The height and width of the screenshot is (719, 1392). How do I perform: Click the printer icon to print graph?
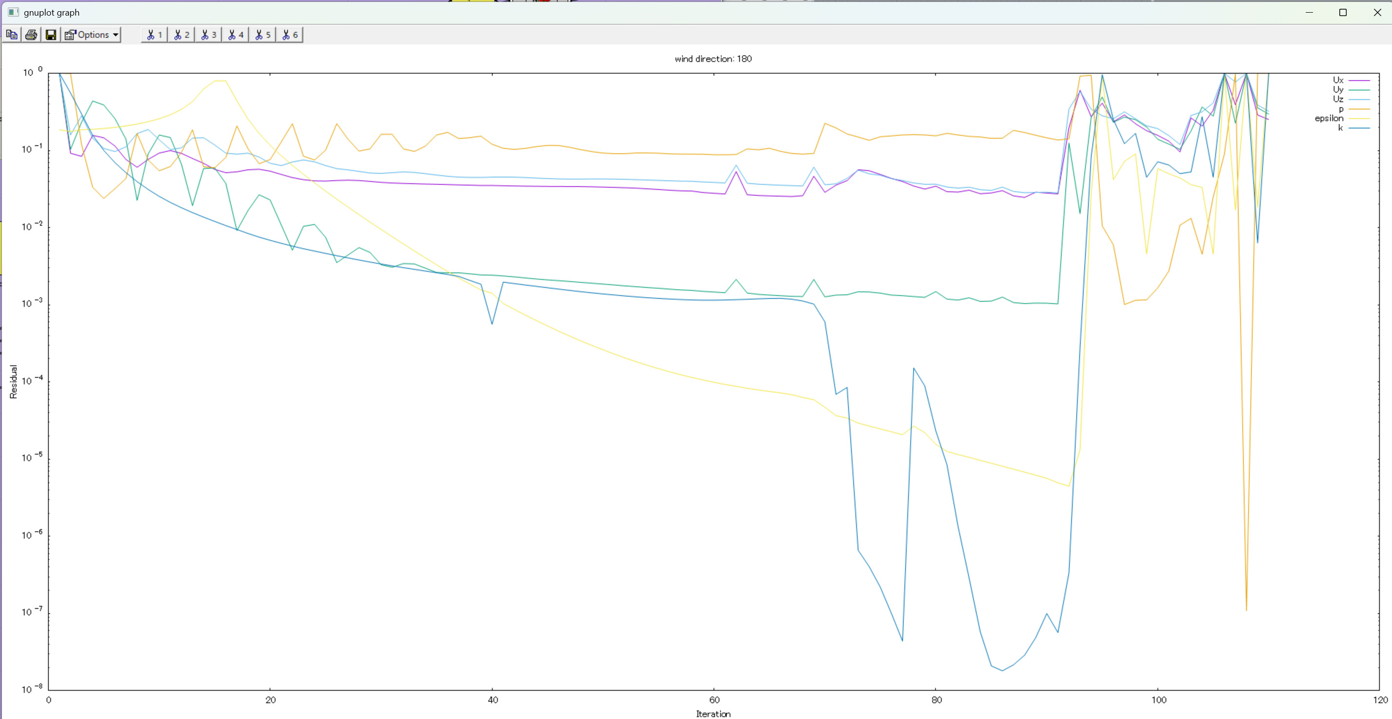click(31, 35)
